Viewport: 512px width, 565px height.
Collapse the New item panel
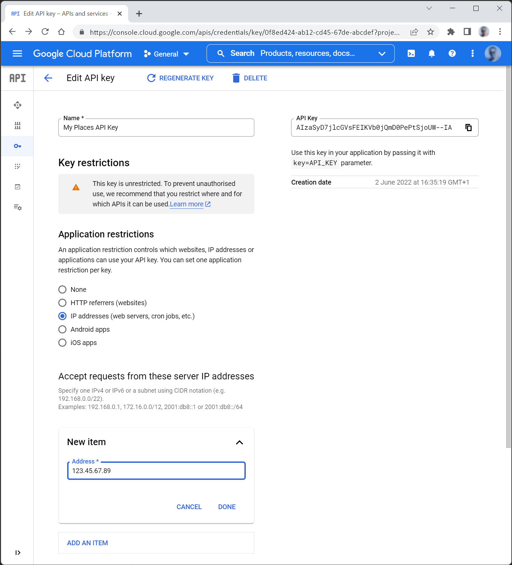click(x=239, y=442)
